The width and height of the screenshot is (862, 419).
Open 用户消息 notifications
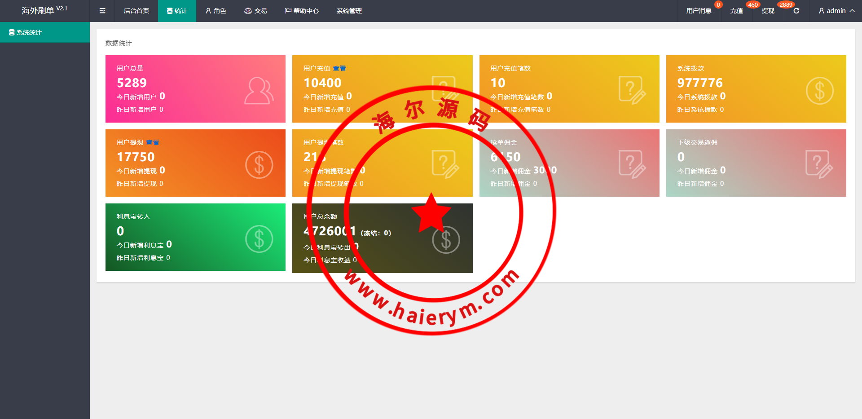[x=699, y=11]
